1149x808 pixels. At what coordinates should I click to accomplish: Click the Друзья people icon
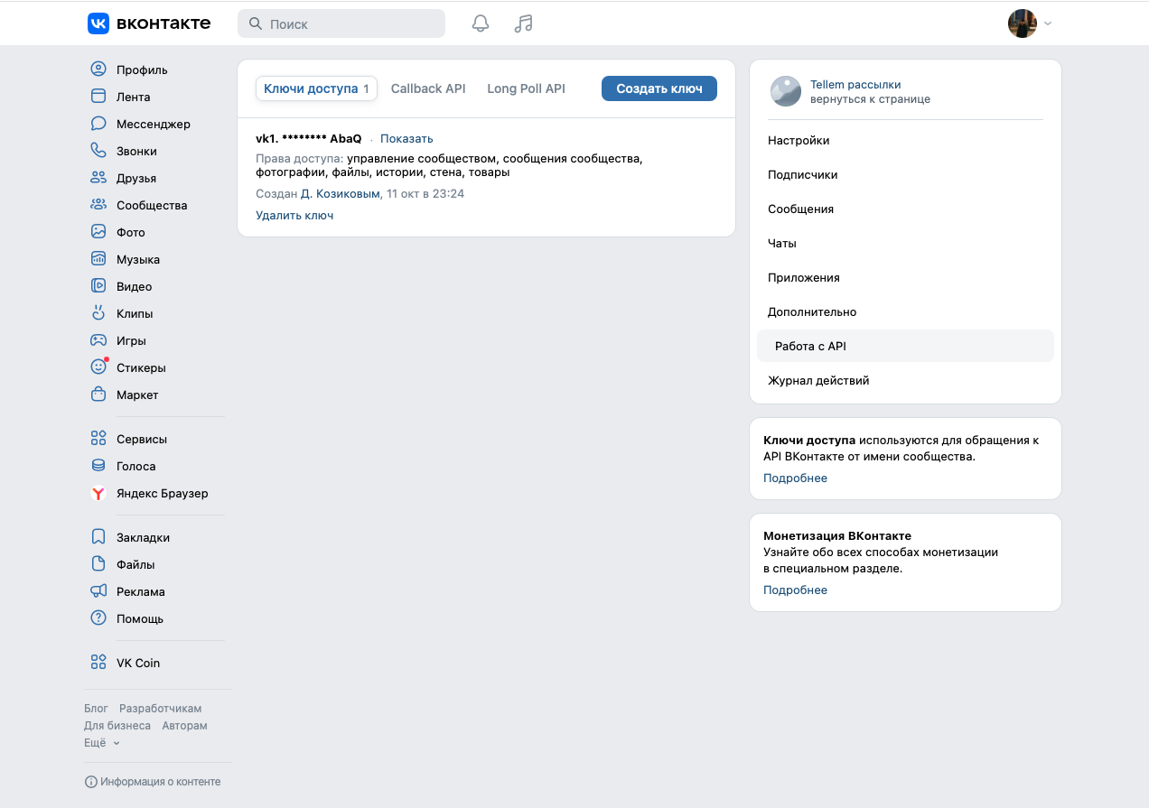(98, 178)
